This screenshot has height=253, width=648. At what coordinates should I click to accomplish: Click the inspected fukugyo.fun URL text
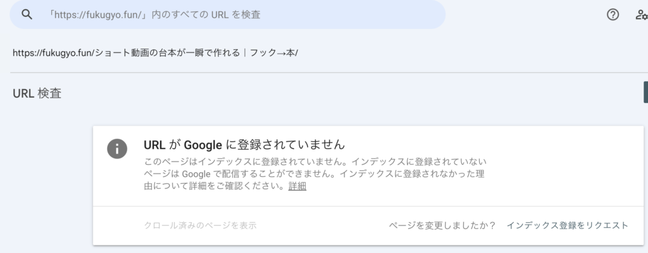coord(155,52)
